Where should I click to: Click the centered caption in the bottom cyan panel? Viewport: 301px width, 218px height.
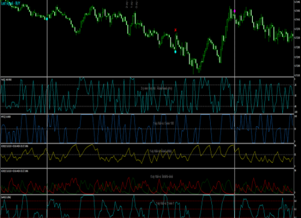coord(165,203)
